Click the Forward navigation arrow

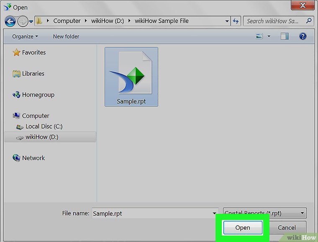coord(22,21)
